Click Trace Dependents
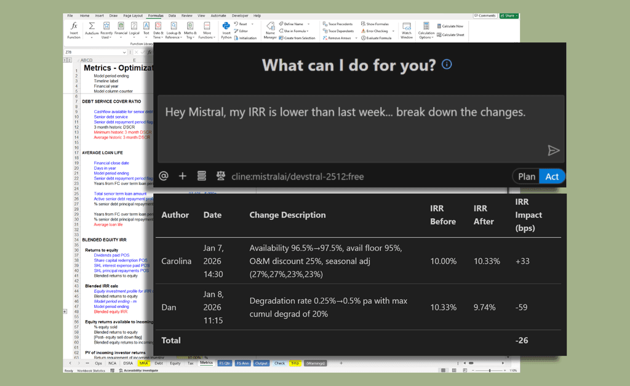 coord(338,31)
